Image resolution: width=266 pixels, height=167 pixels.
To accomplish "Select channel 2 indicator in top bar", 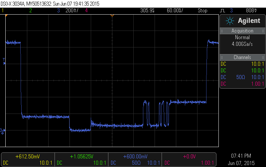I will point(31,11).
